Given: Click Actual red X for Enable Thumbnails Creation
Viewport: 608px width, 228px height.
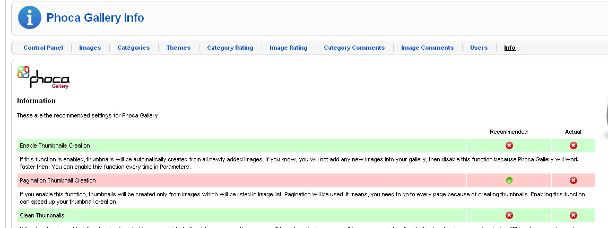Looking at the screenshot, I should point(573,145).
